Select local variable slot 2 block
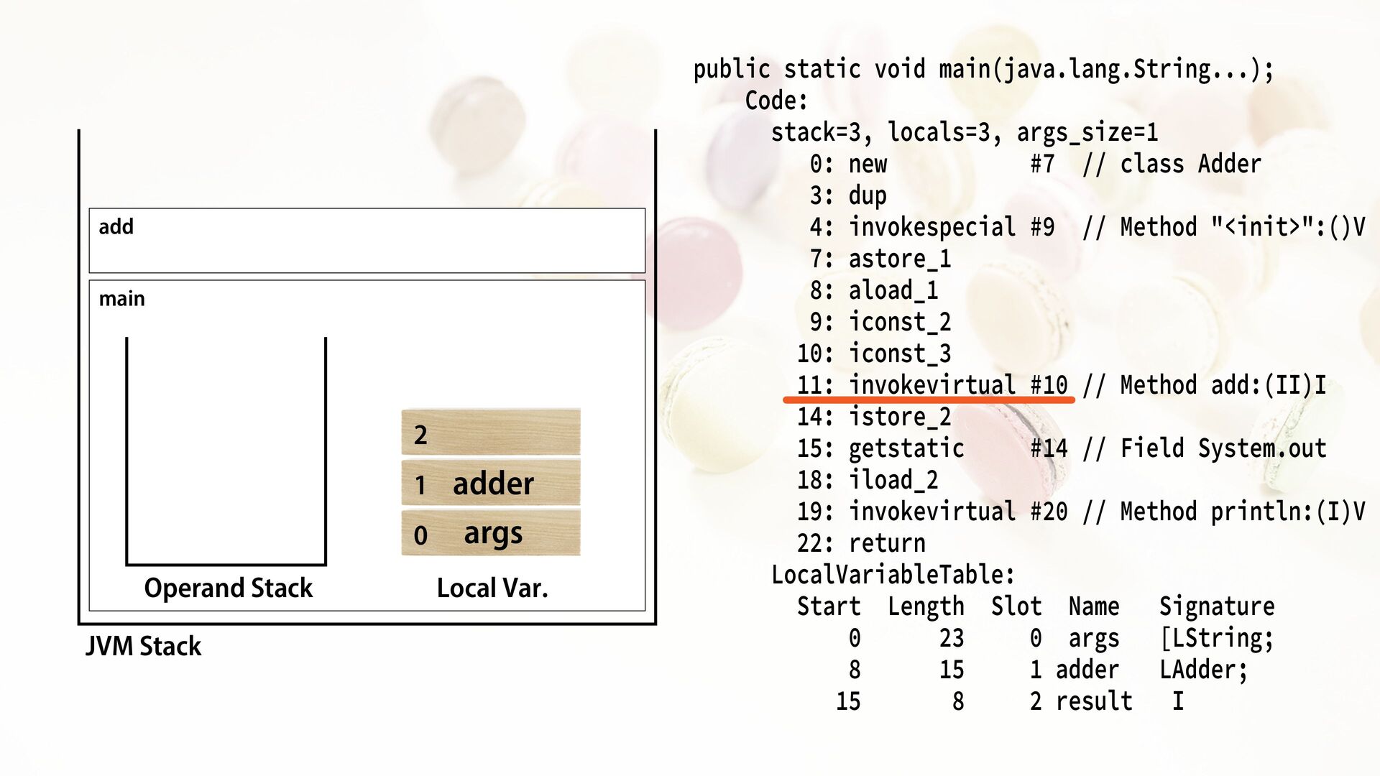This screenshot has height=776, width=1380. pos(490,433)
